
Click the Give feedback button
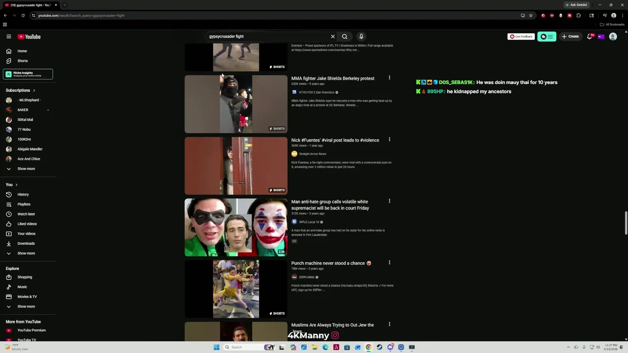point(521,36)
